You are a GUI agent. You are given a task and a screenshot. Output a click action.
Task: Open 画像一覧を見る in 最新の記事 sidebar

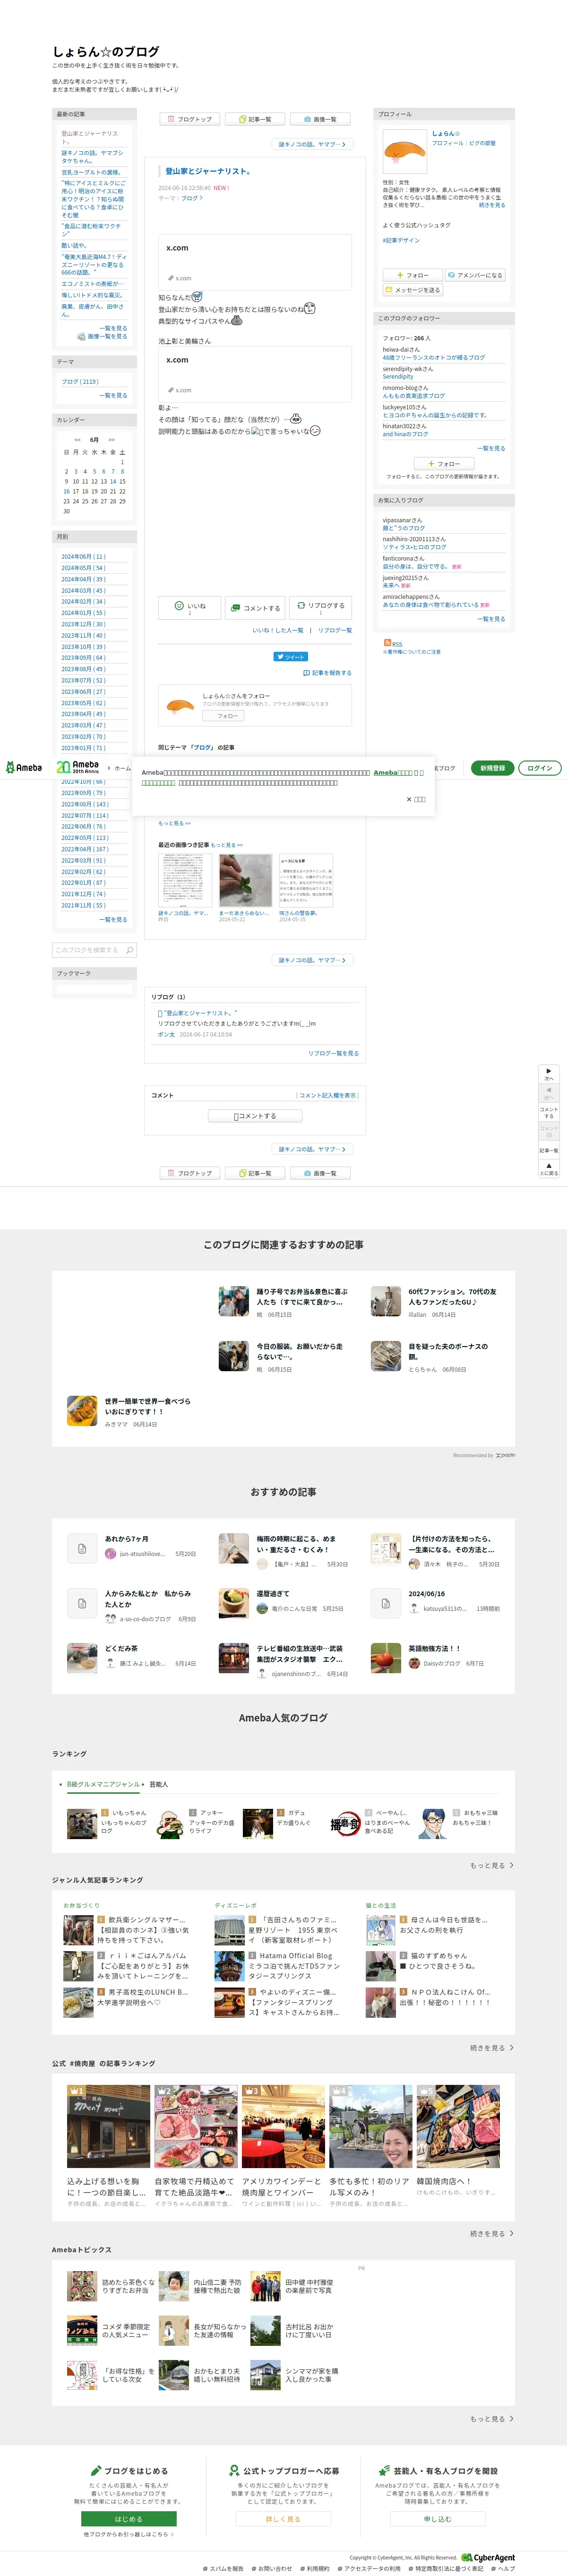click(103, 337)
